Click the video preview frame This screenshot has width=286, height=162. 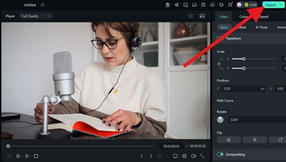tap(106, 81)
